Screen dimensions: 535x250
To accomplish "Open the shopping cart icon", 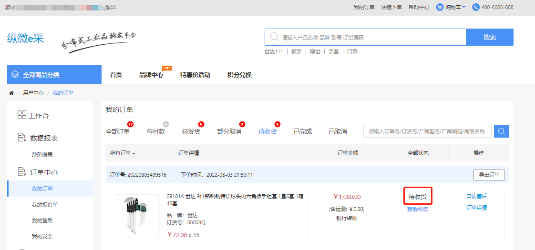I will point(440,8).
